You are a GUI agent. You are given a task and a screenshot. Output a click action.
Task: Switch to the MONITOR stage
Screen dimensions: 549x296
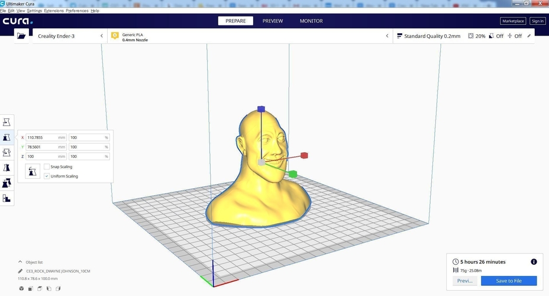311,21
